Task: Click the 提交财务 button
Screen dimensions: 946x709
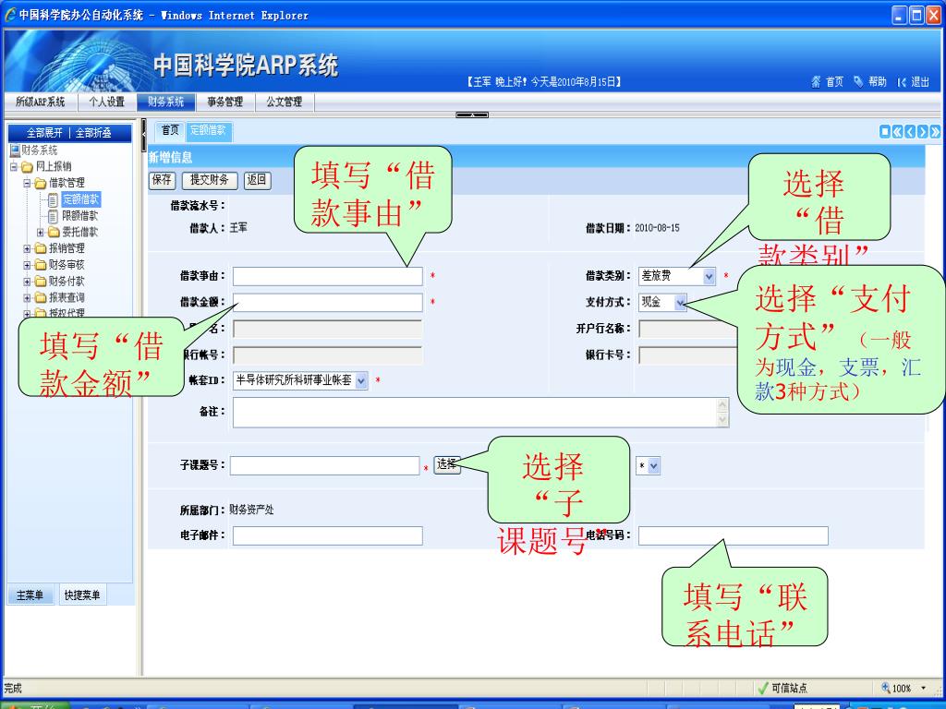Action: point(210,180)
